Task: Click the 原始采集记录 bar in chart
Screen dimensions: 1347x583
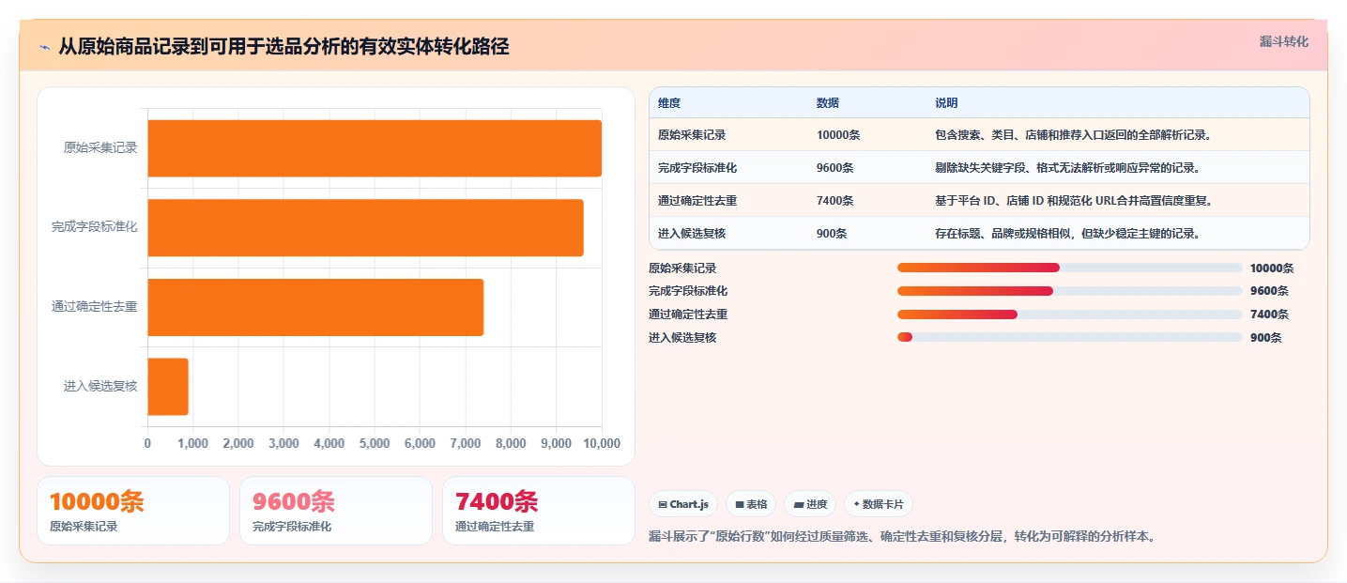Action: pos(375,148)
